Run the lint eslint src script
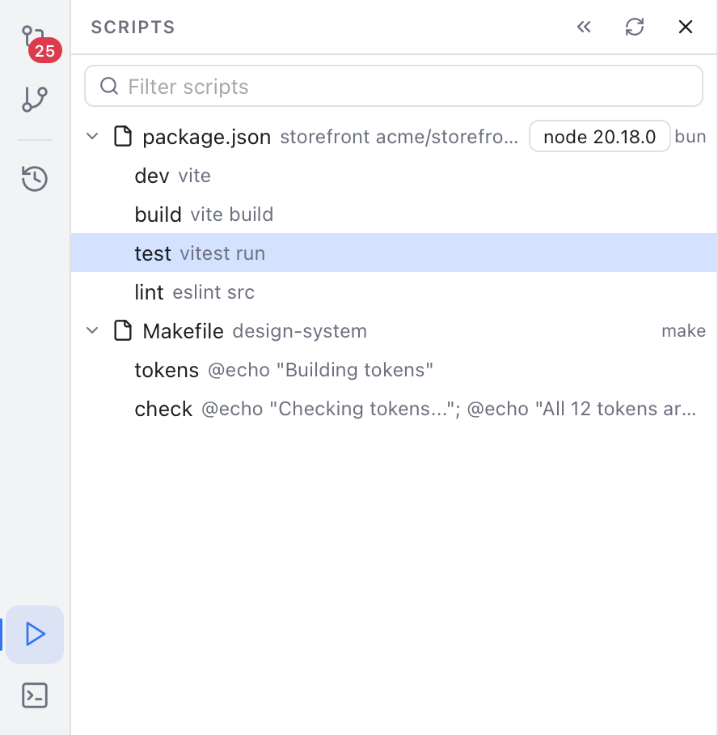Viewport: 718px width, 735px height. click(x=394, y=291)
